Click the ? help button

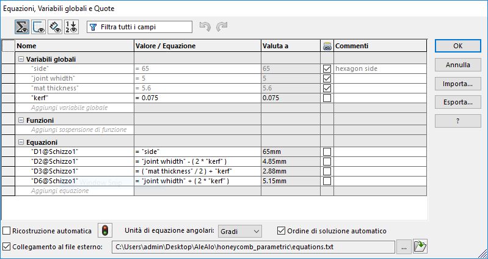point(458,121)
